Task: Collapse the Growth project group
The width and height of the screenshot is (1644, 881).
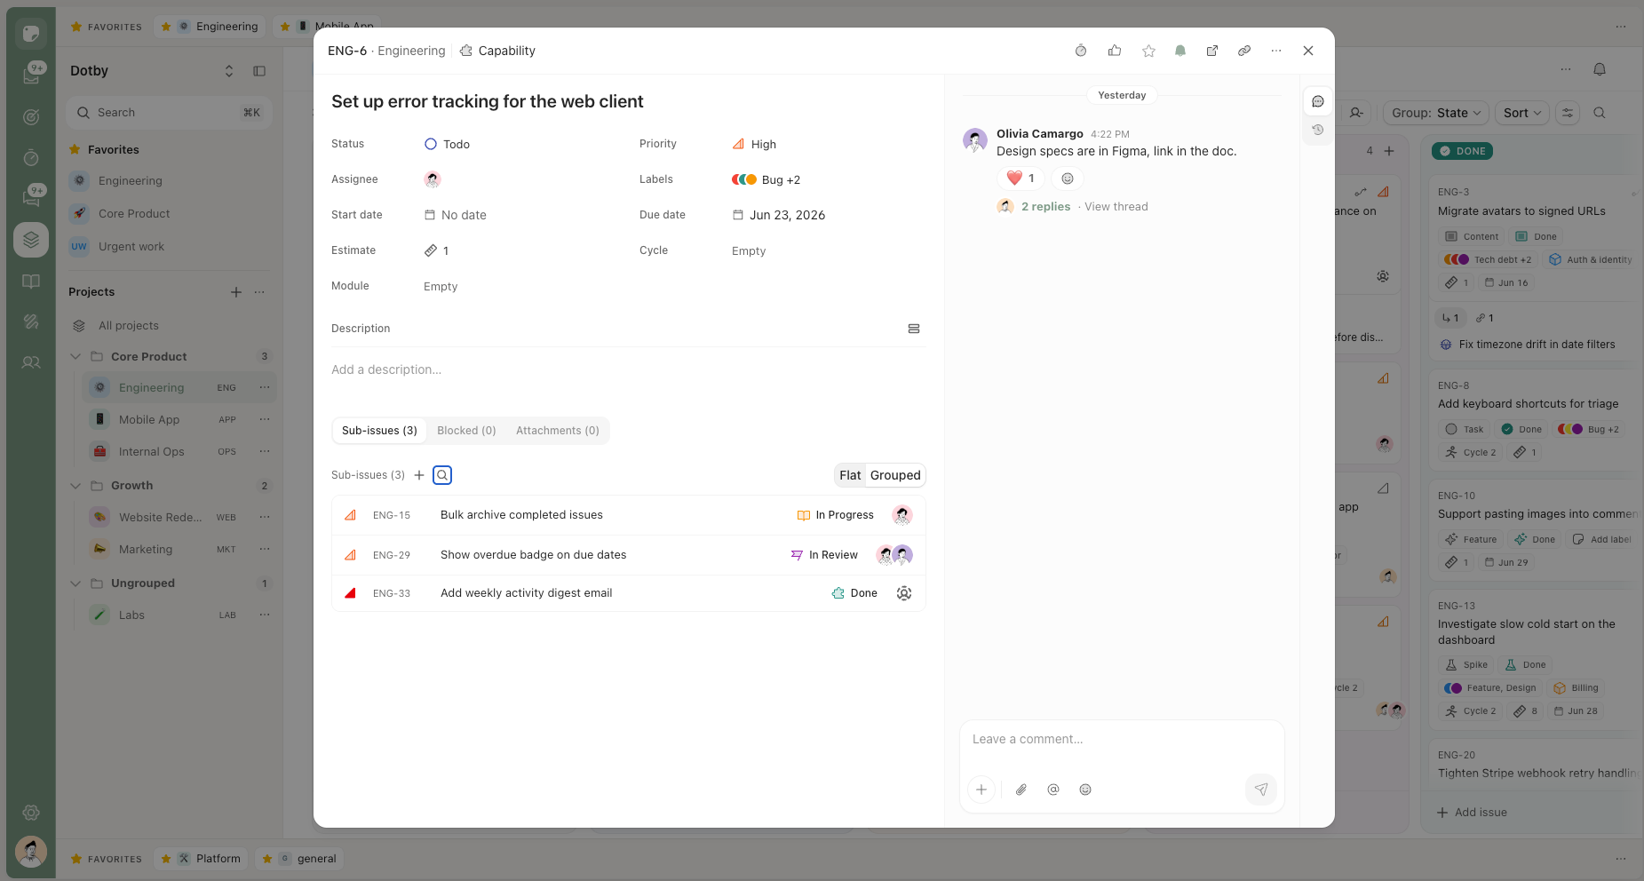Action: (75, 486)
